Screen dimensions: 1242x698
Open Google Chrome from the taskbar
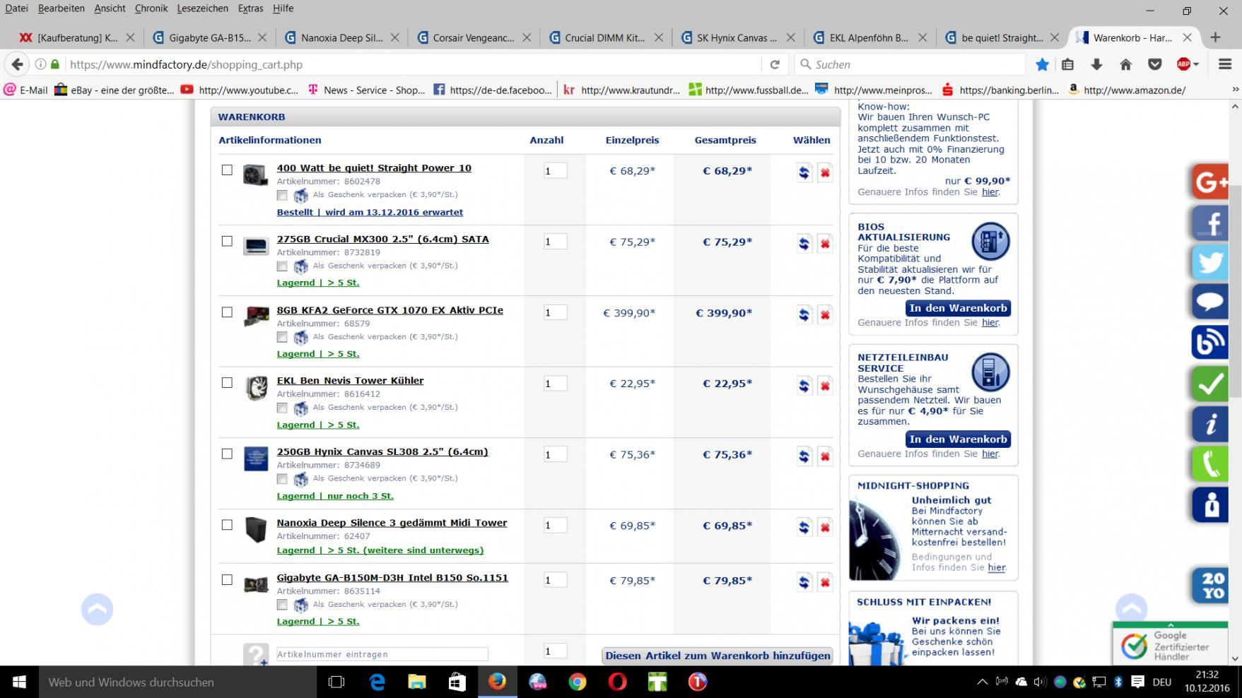click(x=578, y=682)
